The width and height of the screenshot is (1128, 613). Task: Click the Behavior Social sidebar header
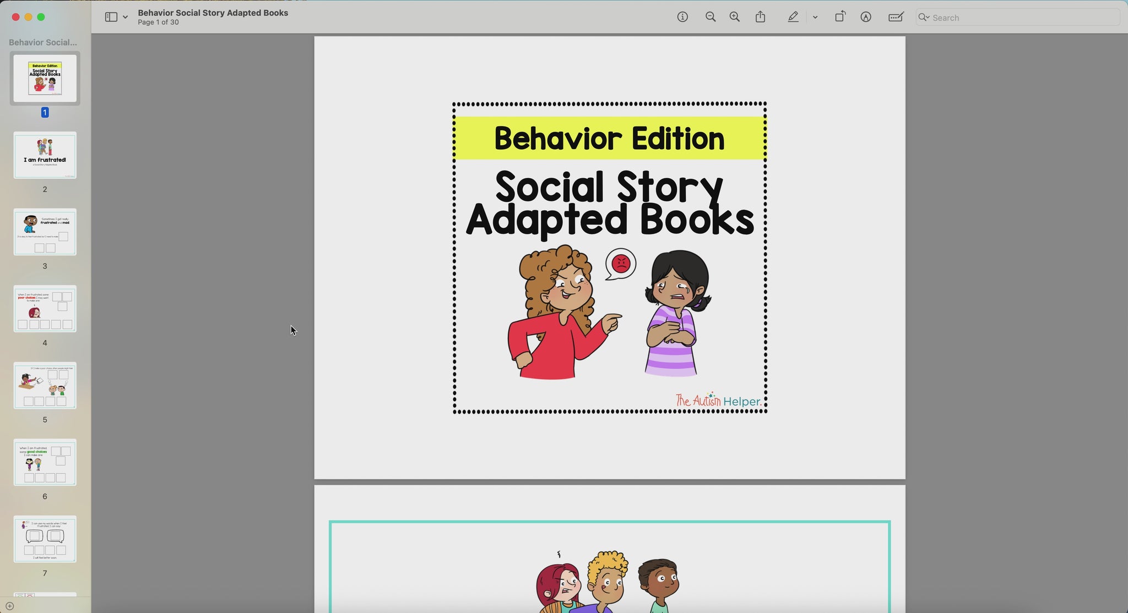point(43,42)
